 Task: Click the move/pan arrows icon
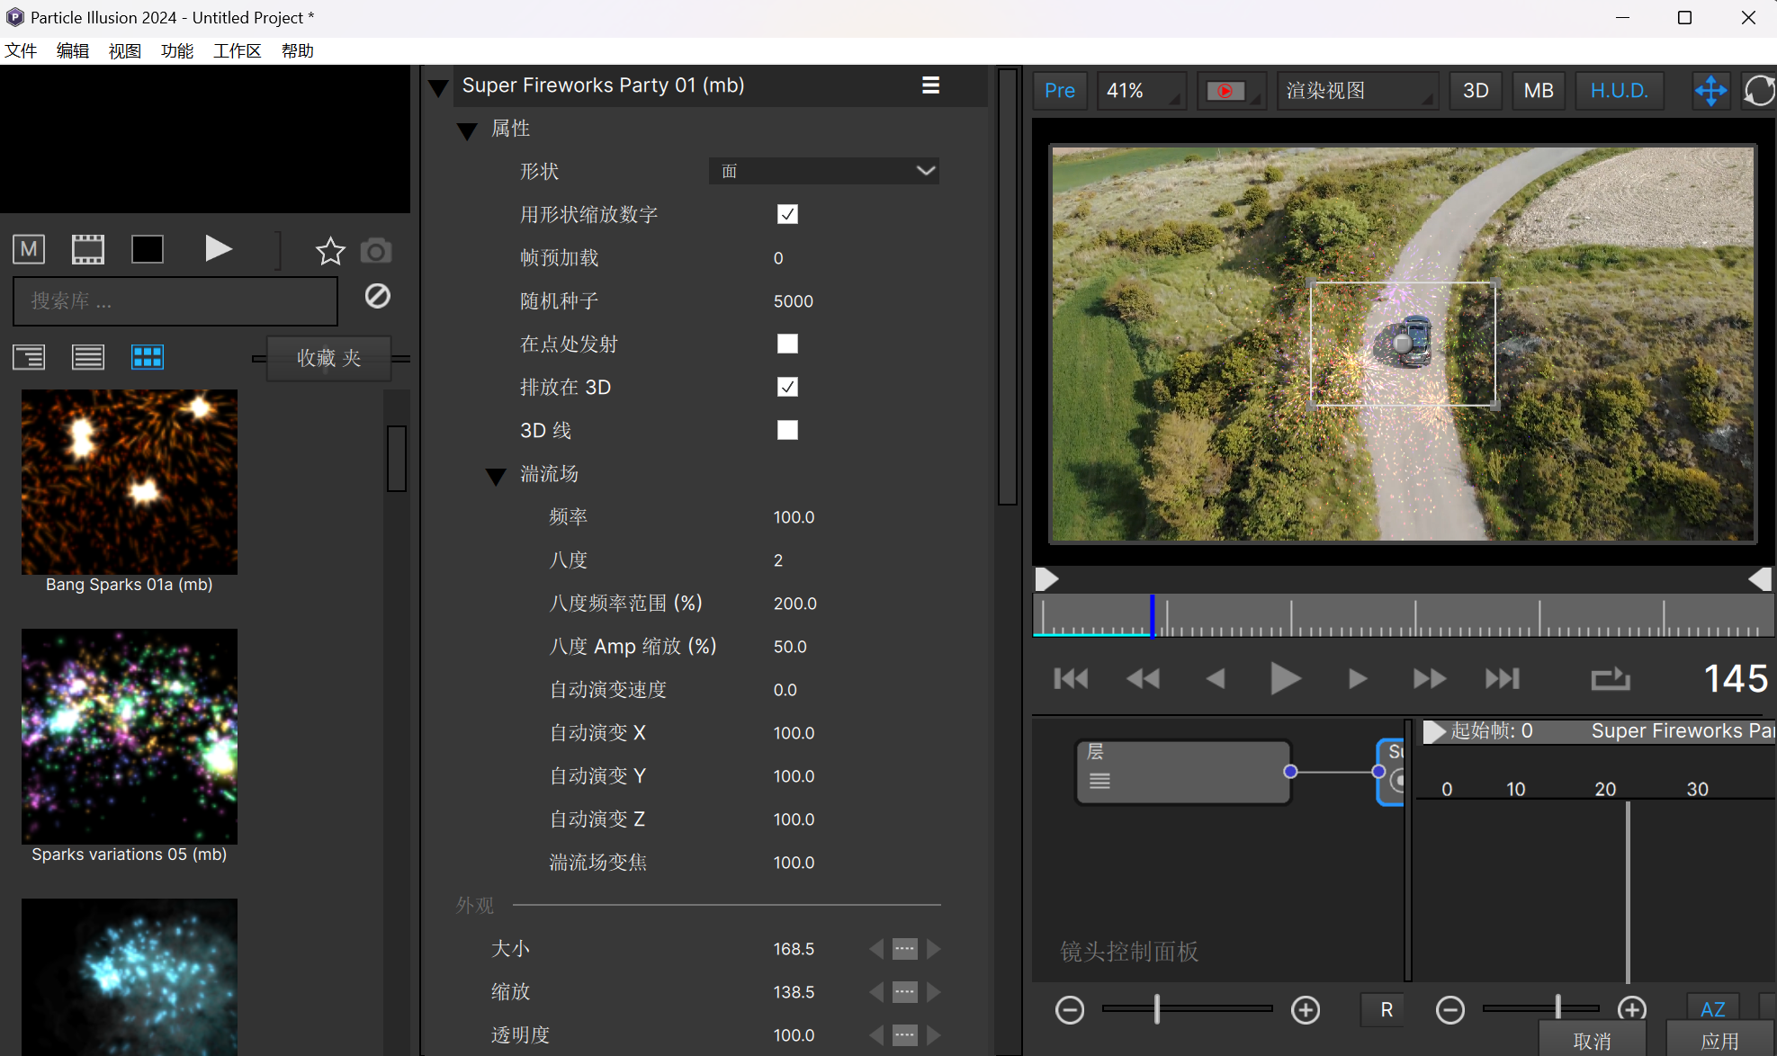(1710, 91)
